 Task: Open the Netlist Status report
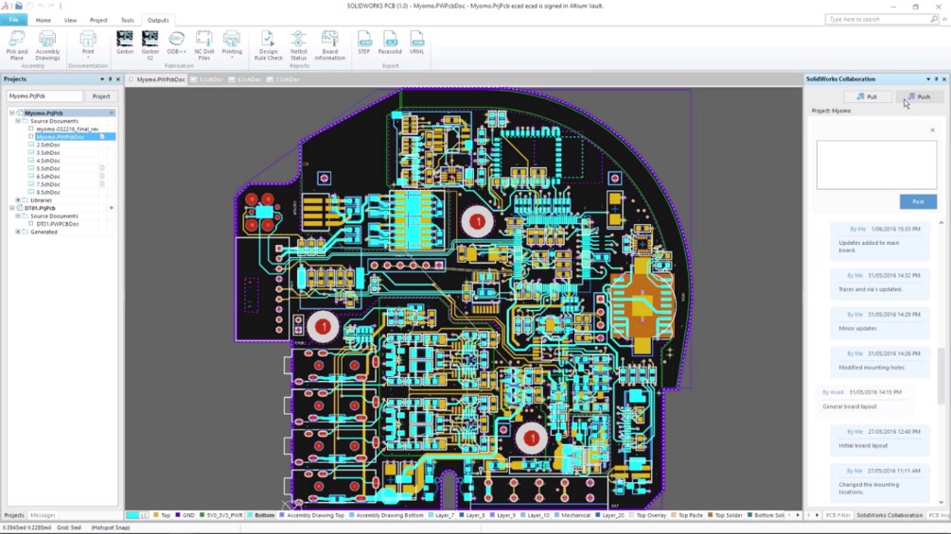298,45
